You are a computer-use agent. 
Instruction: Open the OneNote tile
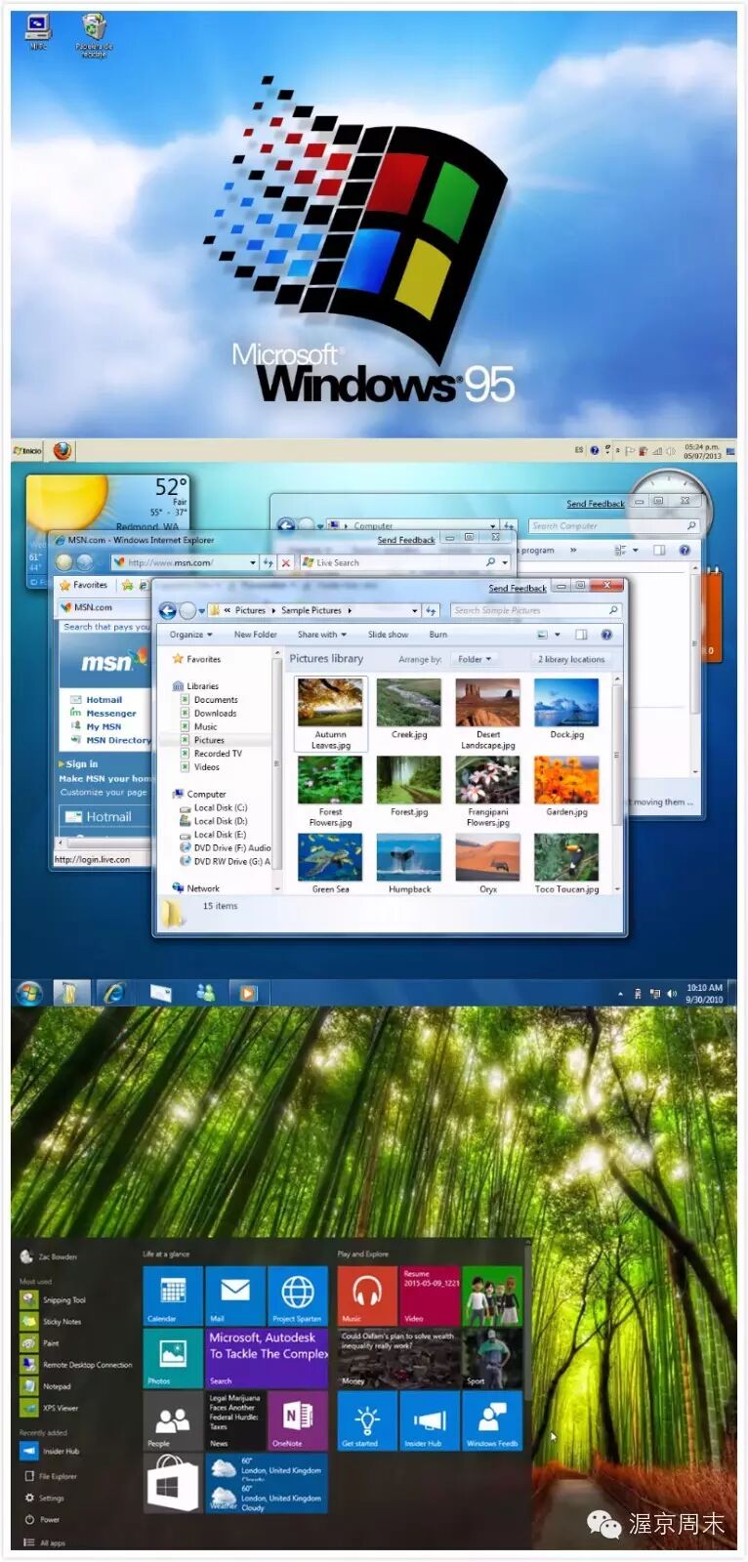(x=298, y=1420)
